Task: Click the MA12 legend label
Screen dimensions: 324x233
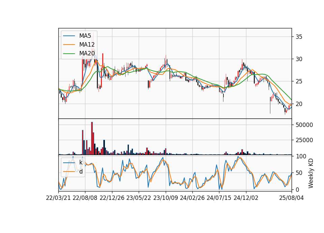Action: click(x=87, y=45)
